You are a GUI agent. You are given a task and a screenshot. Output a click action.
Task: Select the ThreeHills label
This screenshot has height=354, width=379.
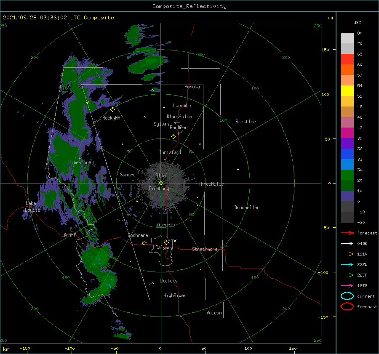pyautogui.click(x=211, y=184)
